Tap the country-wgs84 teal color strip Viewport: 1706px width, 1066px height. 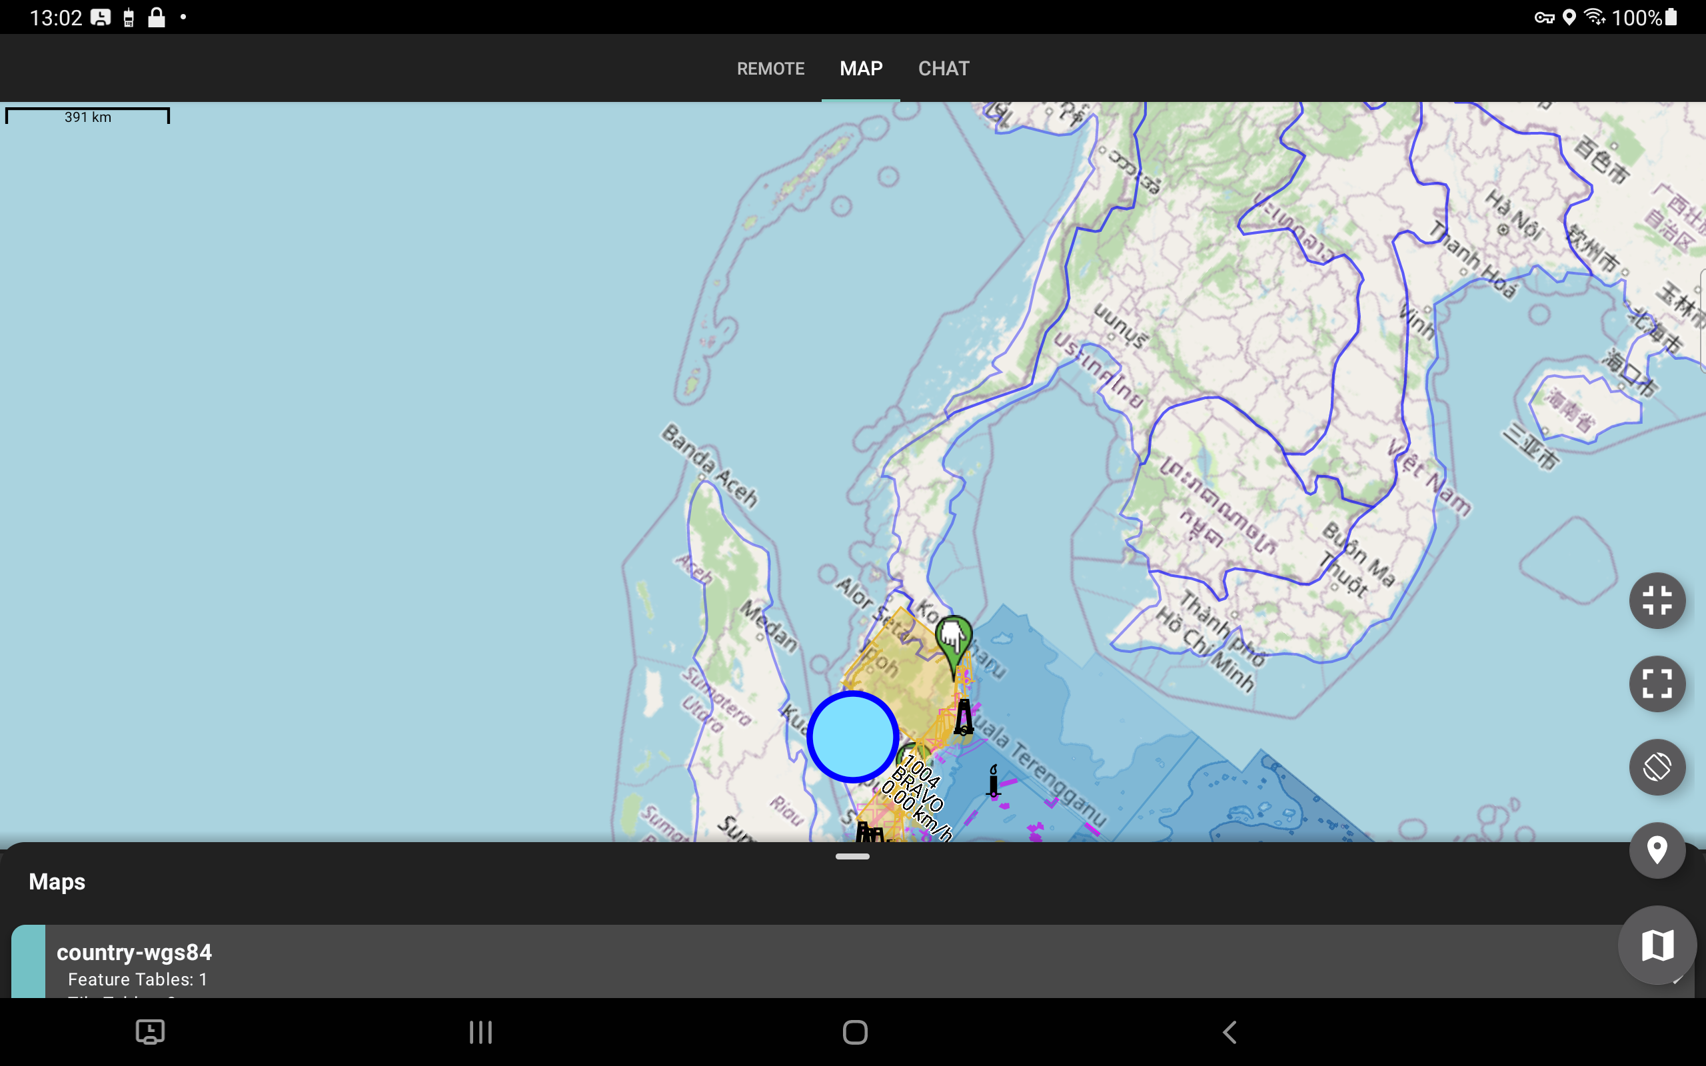[x=28, y=961]
